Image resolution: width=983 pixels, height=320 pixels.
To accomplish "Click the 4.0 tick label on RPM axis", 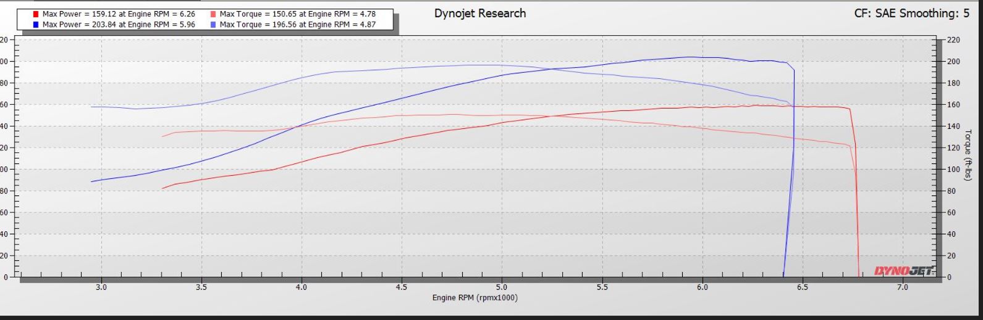I will (302, 287).
